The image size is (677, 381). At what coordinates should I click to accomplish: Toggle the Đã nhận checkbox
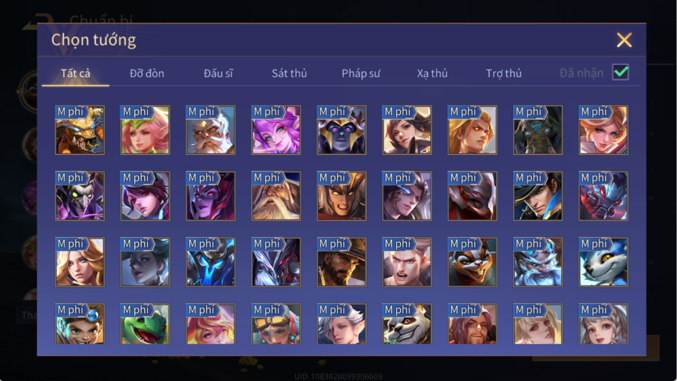[x=620, y=72]
